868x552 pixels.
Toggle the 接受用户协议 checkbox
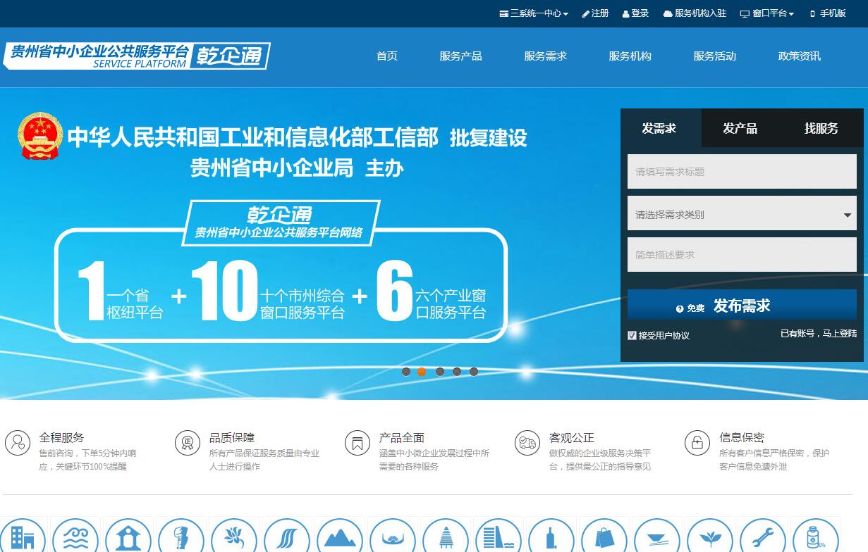[x=632, y=336]
